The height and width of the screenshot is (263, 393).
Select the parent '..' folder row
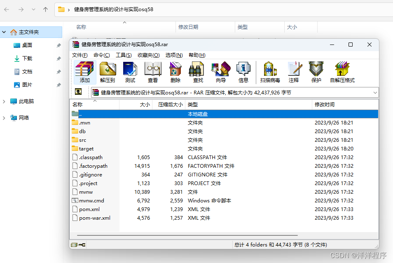(x=224, y=114)
